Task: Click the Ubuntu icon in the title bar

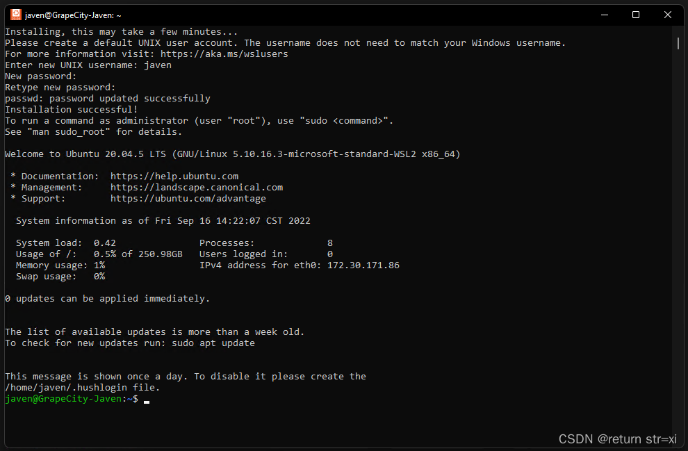Action: click(x=15, y=14)
